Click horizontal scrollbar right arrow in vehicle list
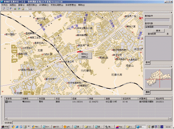The image size is (174, 129). [x=170, y=119]
